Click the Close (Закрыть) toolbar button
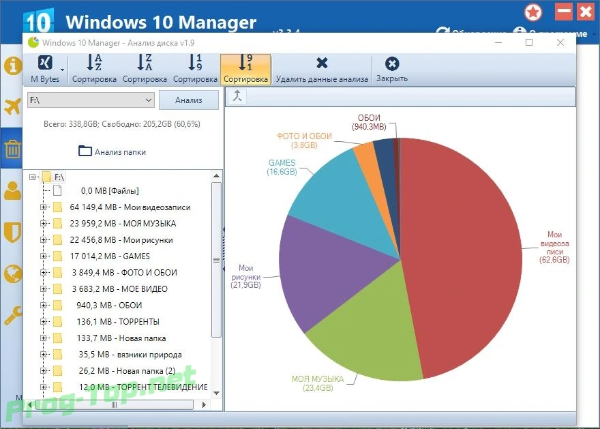Screen dimensions: 600x429 (392, 70)
